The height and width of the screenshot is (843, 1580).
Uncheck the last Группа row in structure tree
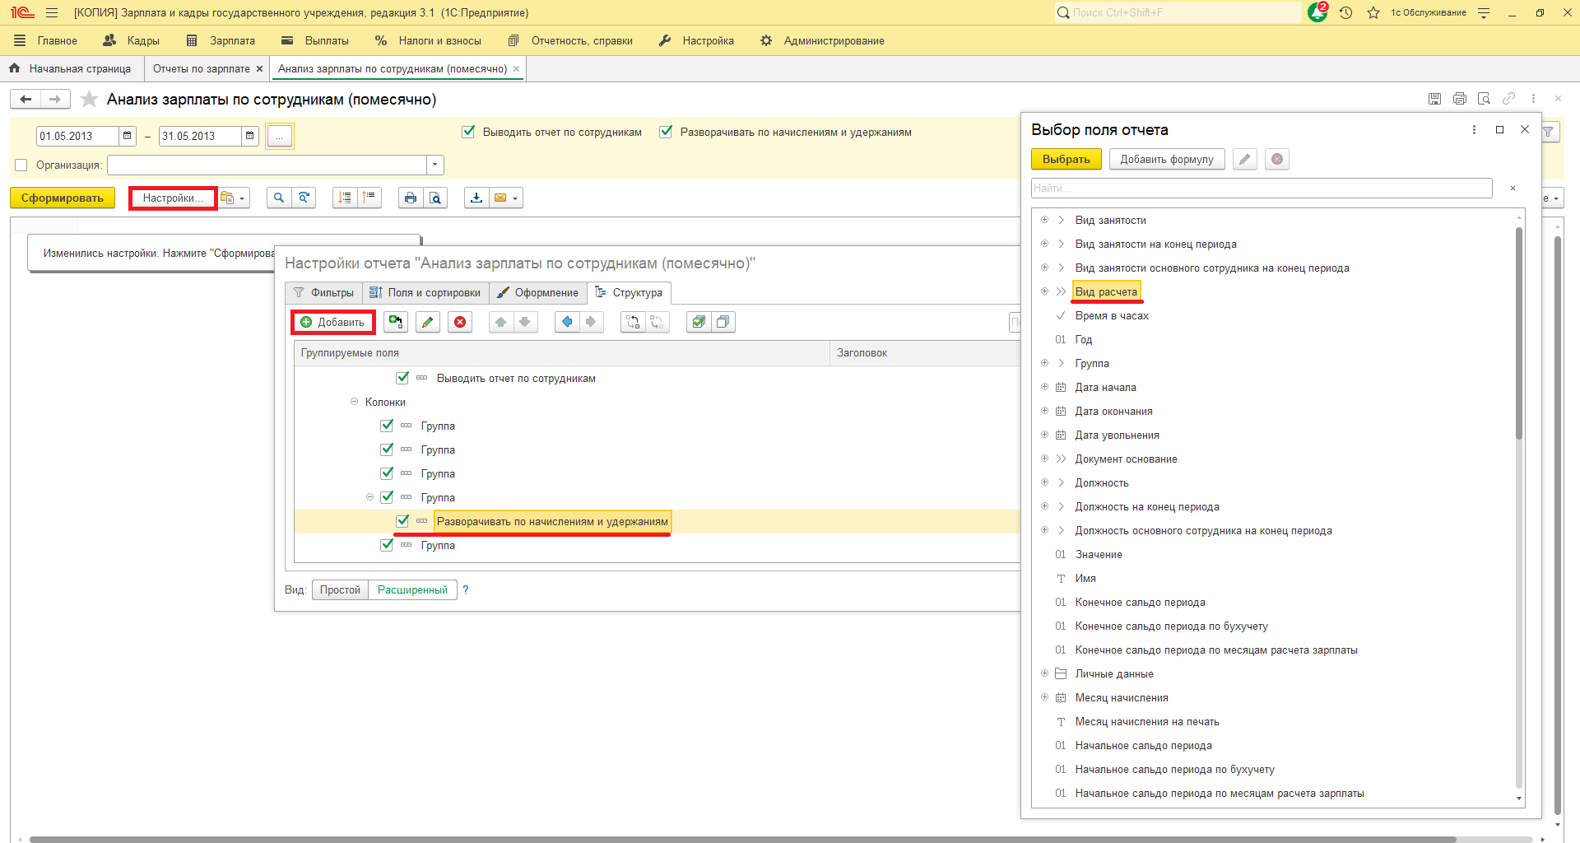(387, 545)
